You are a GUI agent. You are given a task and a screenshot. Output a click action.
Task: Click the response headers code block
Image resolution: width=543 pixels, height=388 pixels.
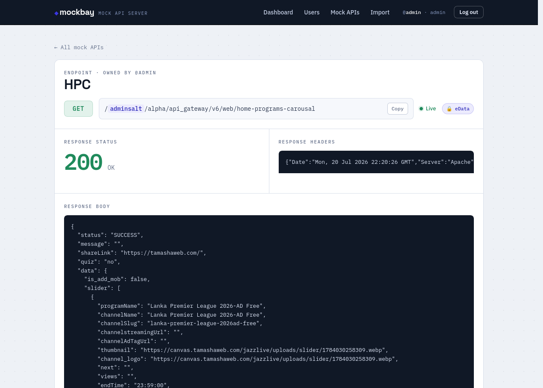376,162
